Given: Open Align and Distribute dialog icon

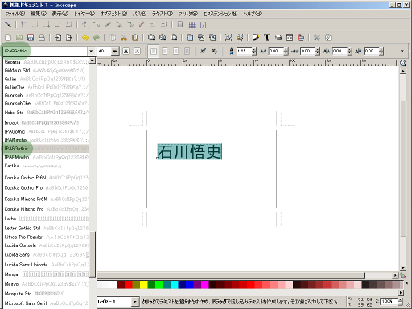Looking at the screenshot, I should [301, 38].
